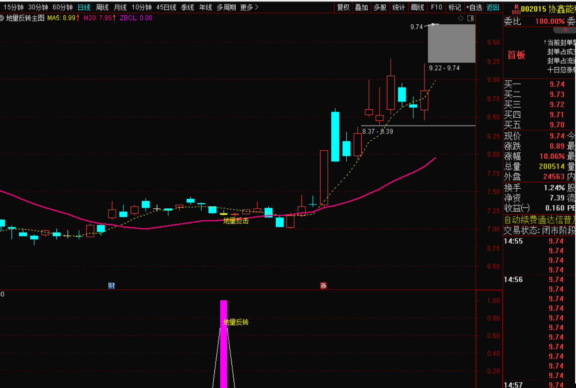Click the panel layout icon beside the diamond

tap(471, 18)
